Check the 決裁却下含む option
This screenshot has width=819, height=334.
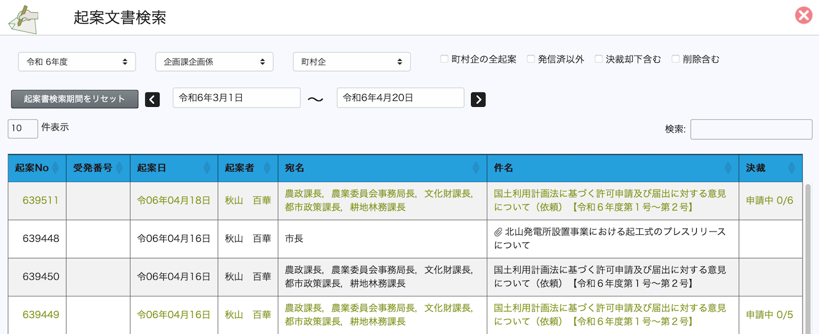pos(599,60)
